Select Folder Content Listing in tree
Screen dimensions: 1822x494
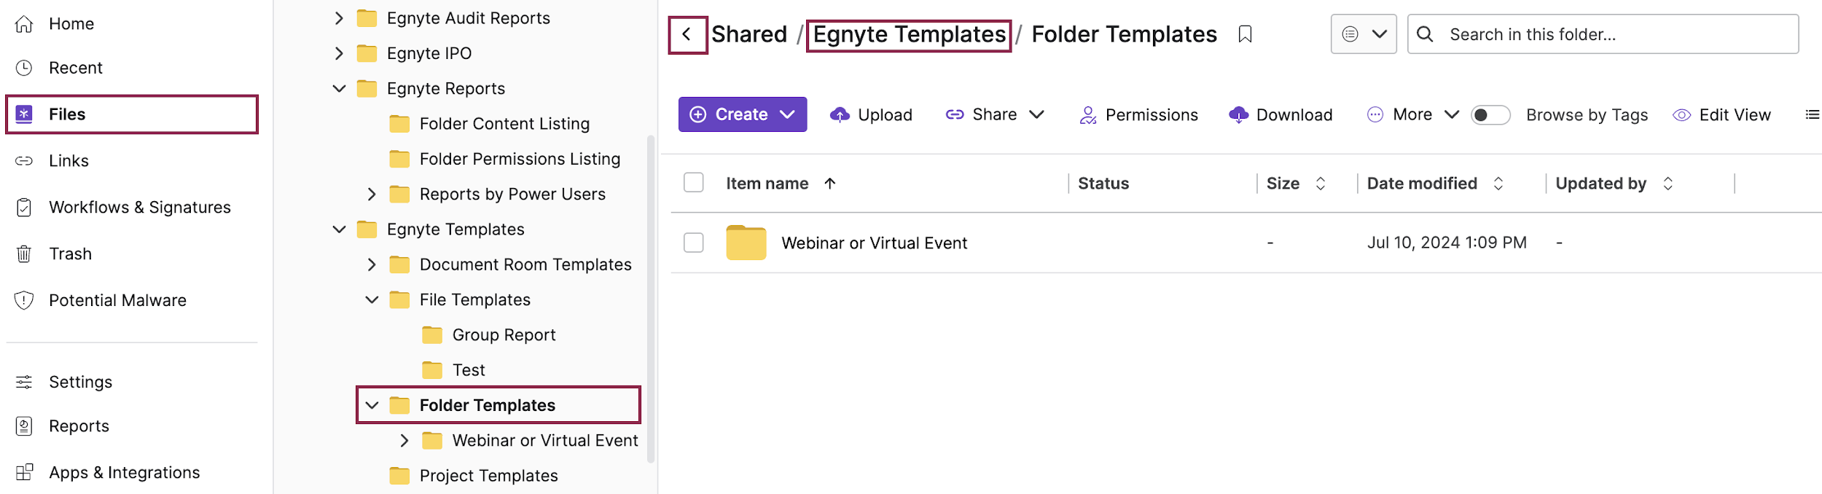[504, 124]
